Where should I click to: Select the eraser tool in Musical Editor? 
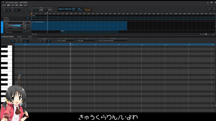[21, 41]
